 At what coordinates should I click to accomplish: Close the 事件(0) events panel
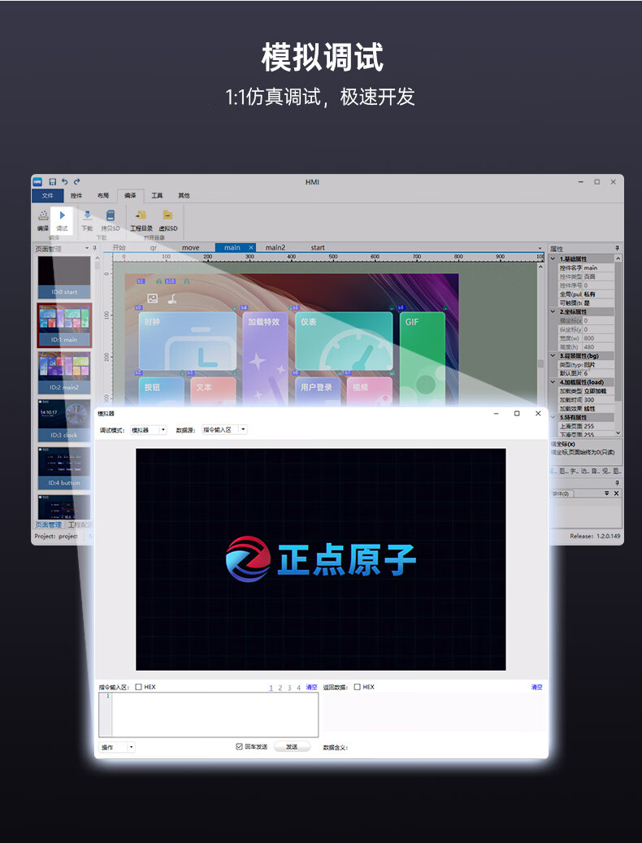(616, 493)
